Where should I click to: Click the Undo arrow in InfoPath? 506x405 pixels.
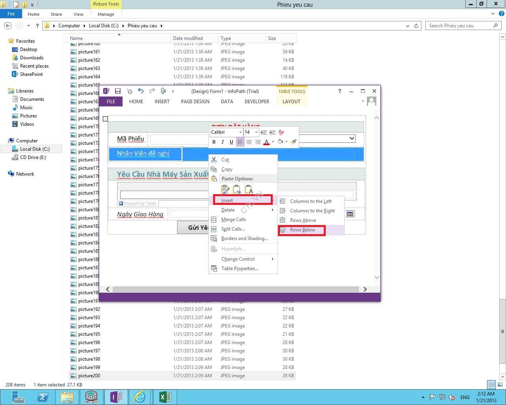(x=140, y=91)
